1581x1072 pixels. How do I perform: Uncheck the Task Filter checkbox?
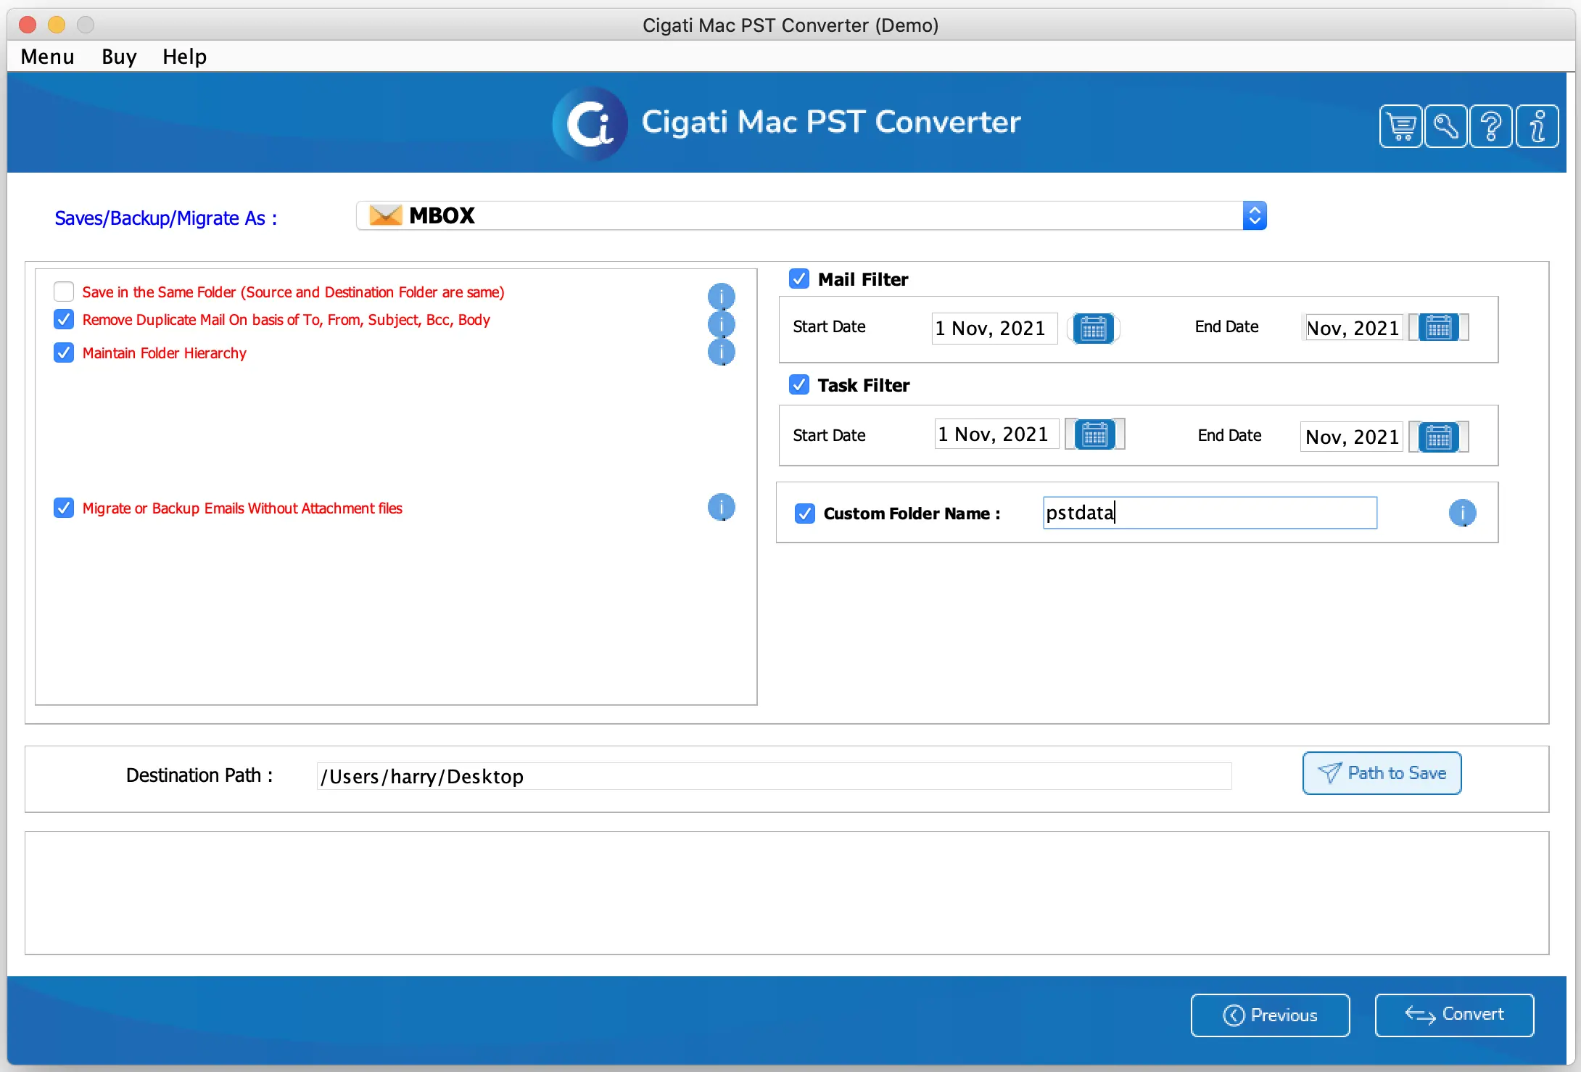click(x=799, y=384)
